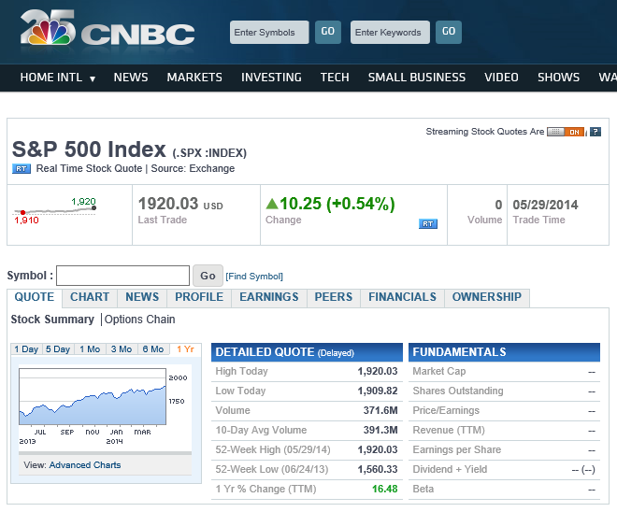Click the intraday sparkline mini chart
The width and height of the screenshot is (617, 512).
(55, 211)
